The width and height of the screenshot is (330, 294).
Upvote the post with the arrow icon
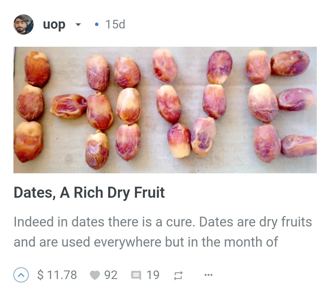[x=21, y=275]
